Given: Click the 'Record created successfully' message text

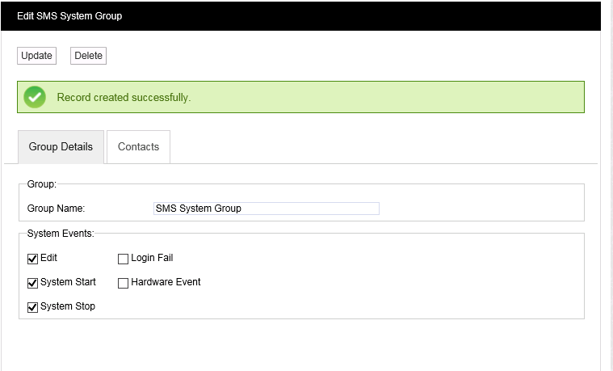Looking at the screenshot, I should click(124, 98).
